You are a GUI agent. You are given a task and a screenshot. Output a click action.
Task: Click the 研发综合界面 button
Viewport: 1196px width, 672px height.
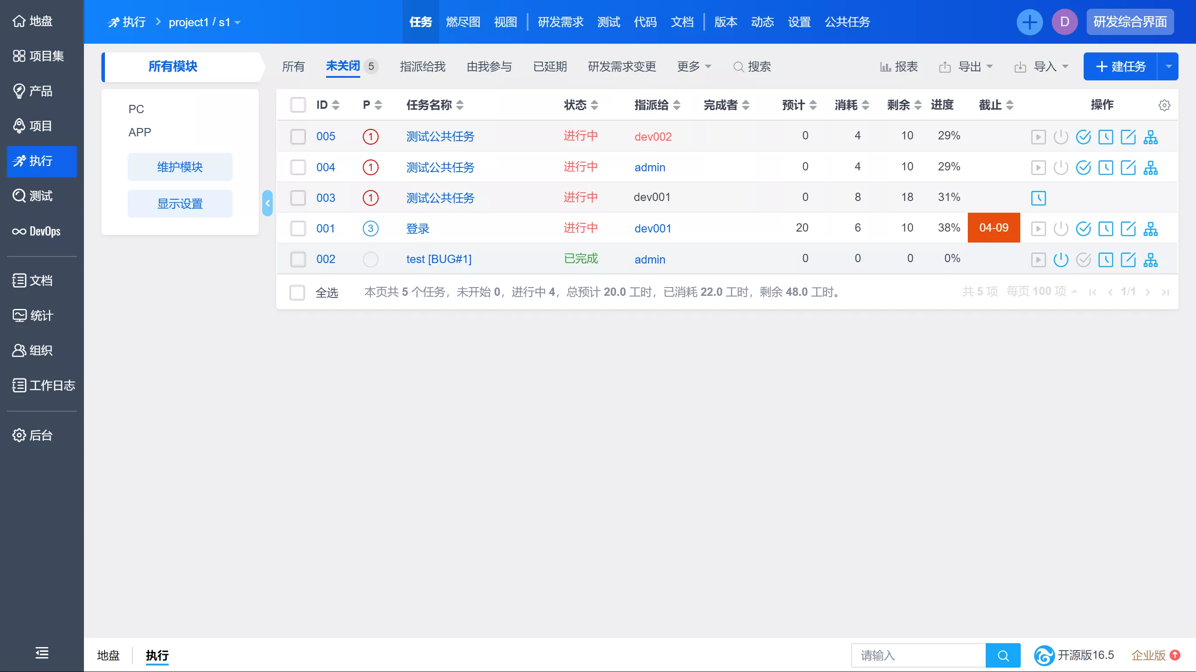point(1130,22)
